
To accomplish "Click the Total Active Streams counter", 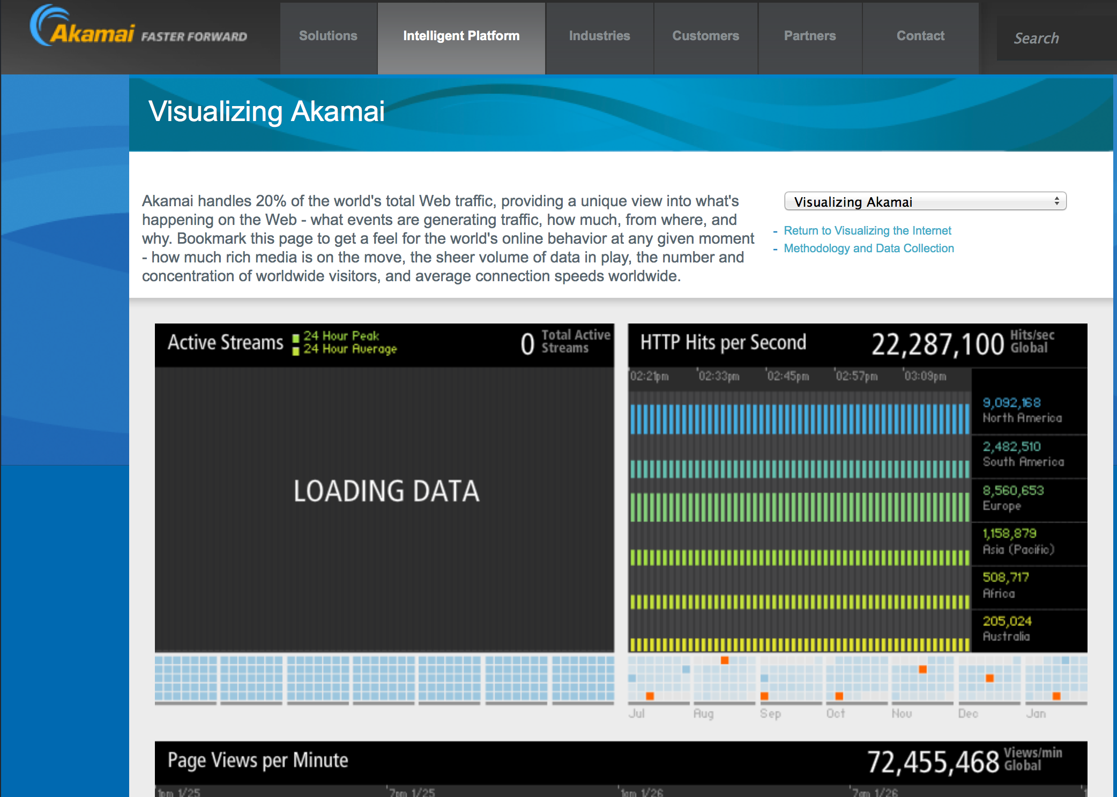I will [x=565, y=343].
